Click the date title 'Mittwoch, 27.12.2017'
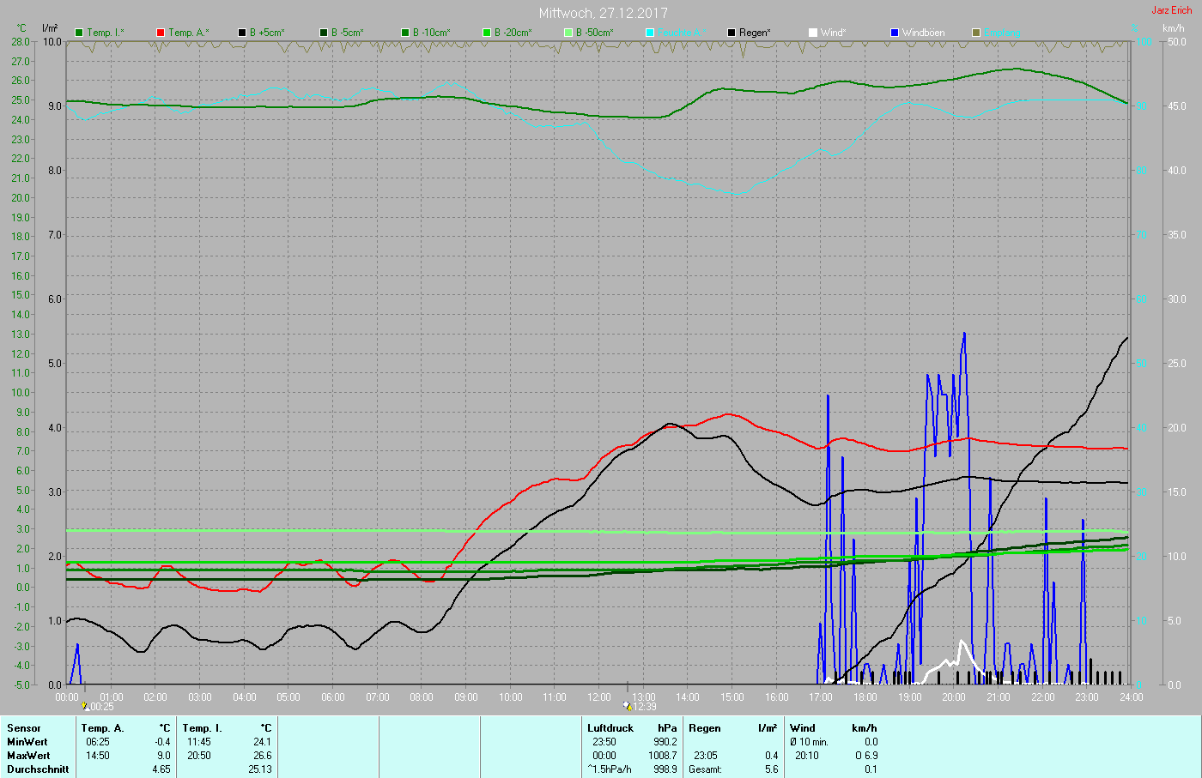 coord(604,13)
